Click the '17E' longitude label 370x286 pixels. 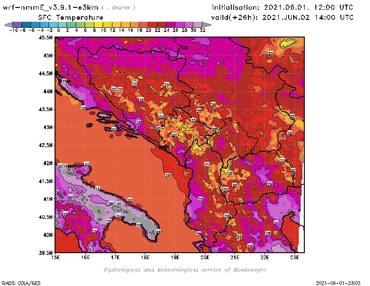[x=115, y=257]
